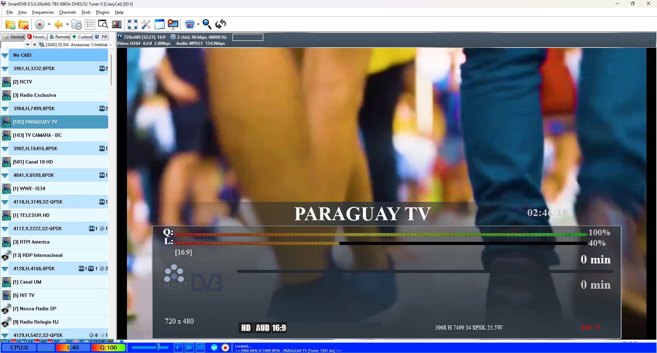Toggle the channel list icon
Viewport: 657px width, 353px height.
[x=90, y=25]
